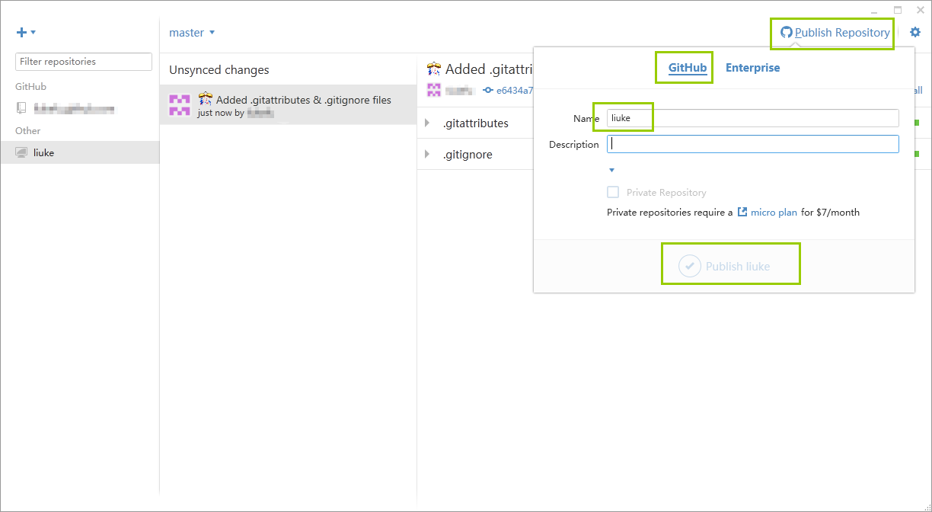Open the micro plan link
The height and width of the screenshot is (512, 932).
pyautogui.click(x=774, y=212)
